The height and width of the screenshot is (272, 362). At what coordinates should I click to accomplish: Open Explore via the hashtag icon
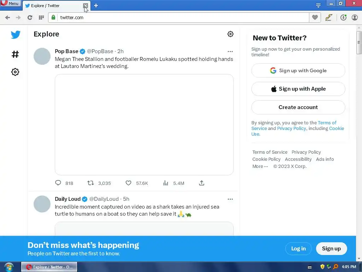tap(15, 54)
